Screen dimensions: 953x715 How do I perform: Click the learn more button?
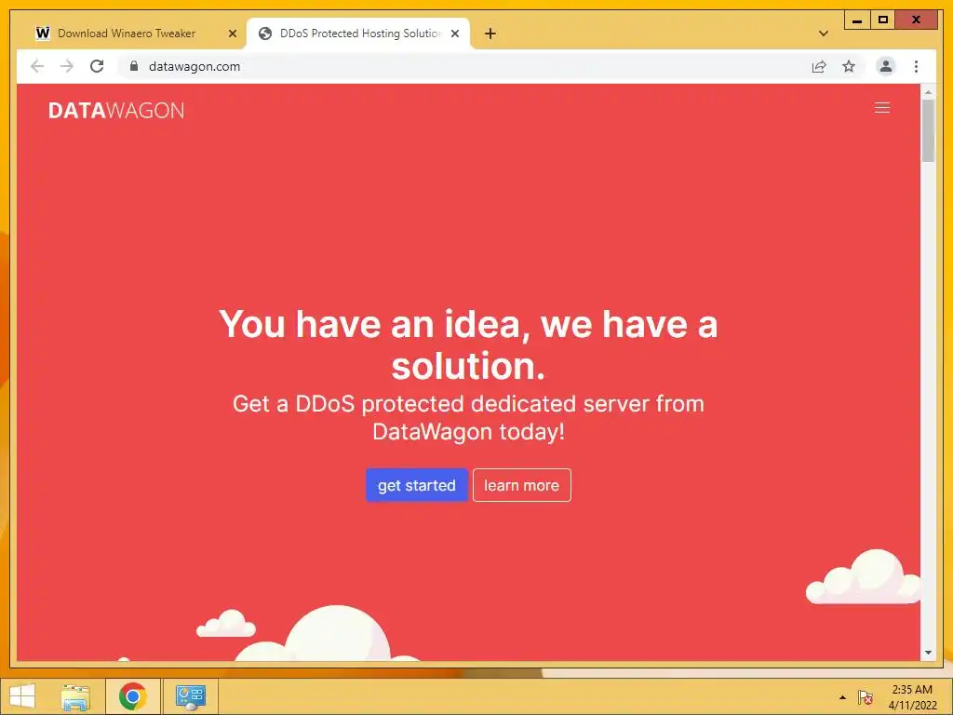coord(521,485)
